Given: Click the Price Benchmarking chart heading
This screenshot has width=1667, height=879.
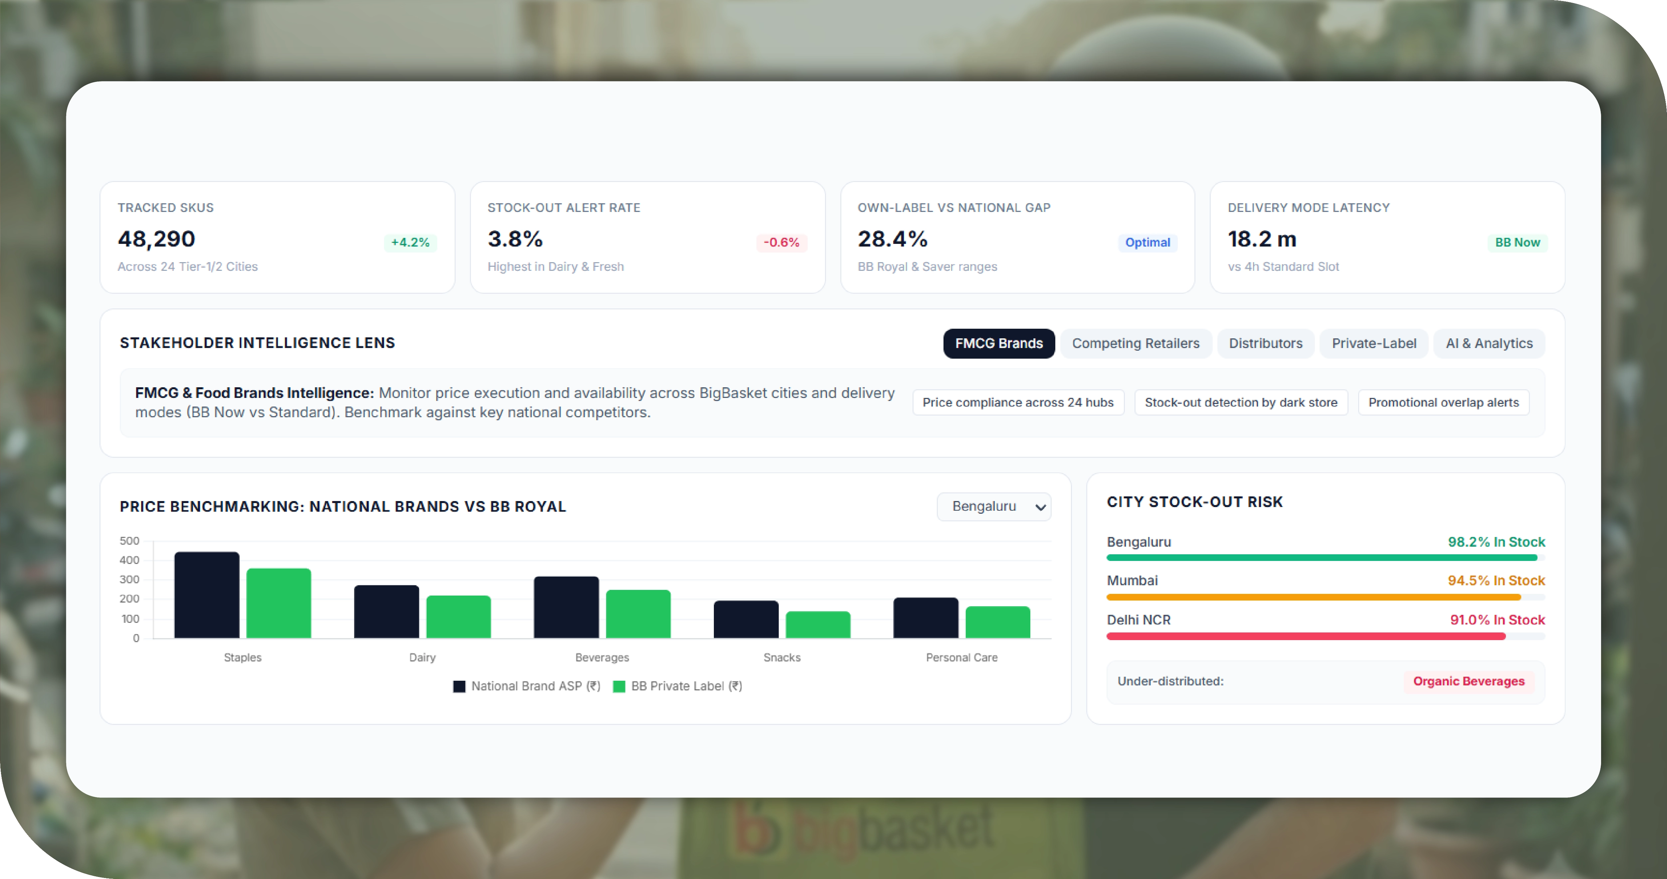Looking at the screenshot, I should coord(343,506).
